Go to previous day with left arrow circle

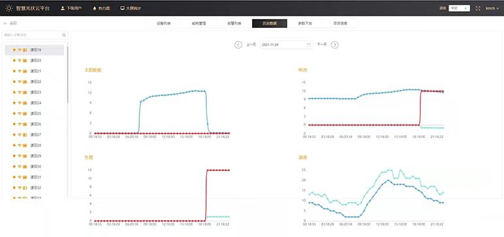point(238,45)
